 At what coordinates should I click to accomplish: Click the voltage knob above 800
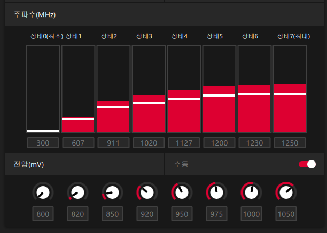tap(43, 192)
